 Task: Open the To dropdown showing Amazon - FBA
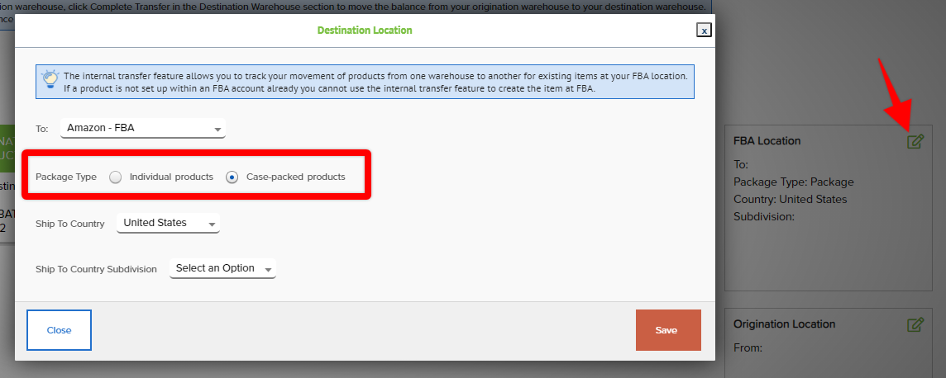point(143,128)
